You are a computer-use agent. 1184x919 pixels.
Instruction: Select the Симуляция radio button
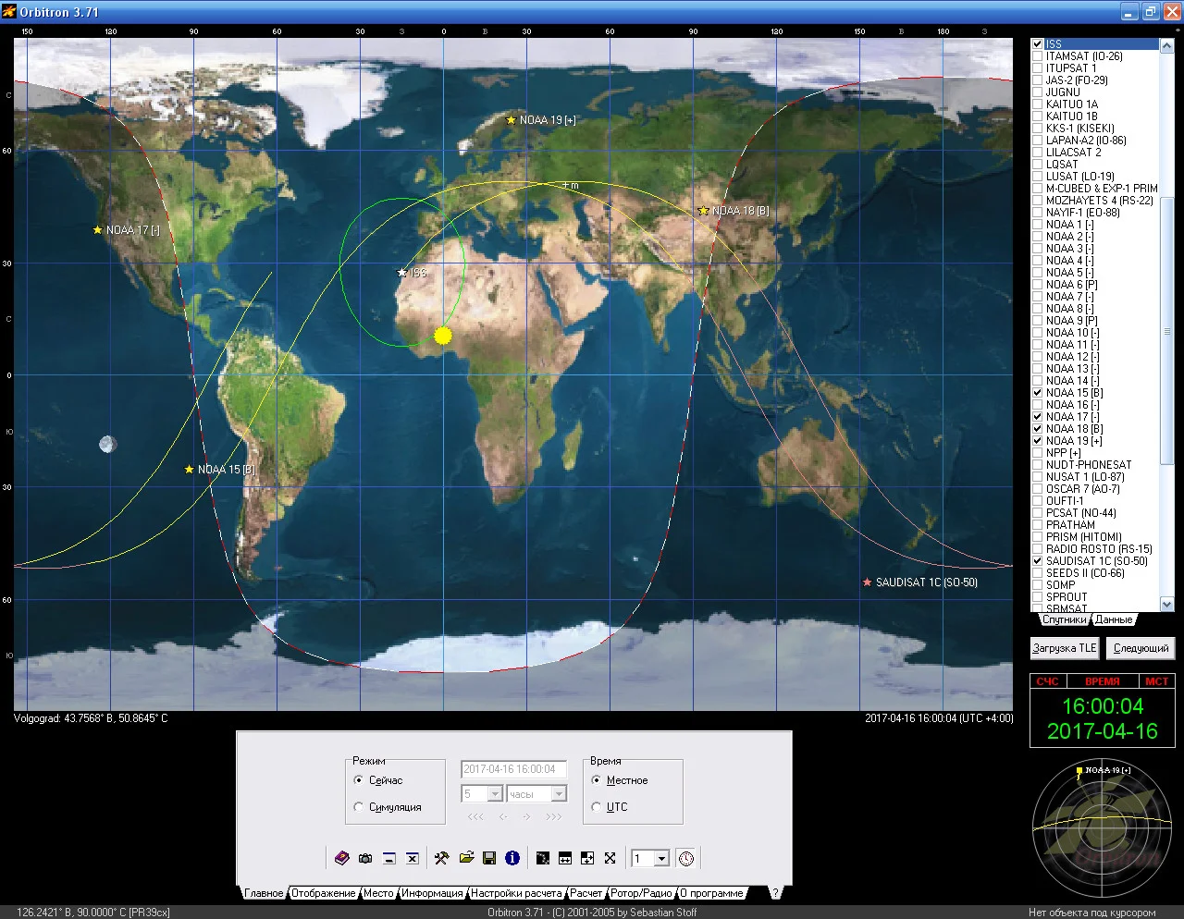point(359,807)
